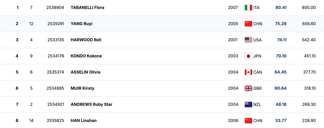The width and height of the screenshot is (324, 128).
Task: Click FIS code 2535091
Action: [x=56, y=24]
